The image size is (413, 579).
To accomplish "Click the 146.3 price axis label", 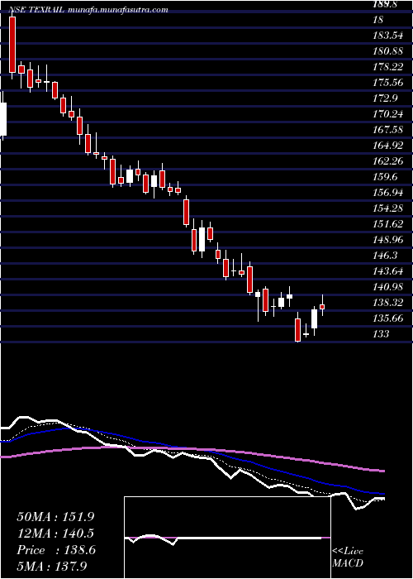I will [386, 256].
